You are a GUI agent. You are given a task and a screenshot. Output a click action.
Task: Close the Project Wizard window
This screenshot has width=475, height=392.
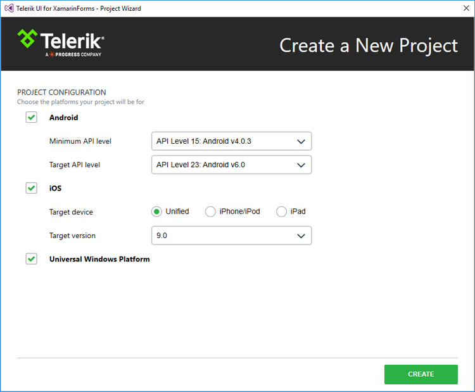click(x=466, y=8)
